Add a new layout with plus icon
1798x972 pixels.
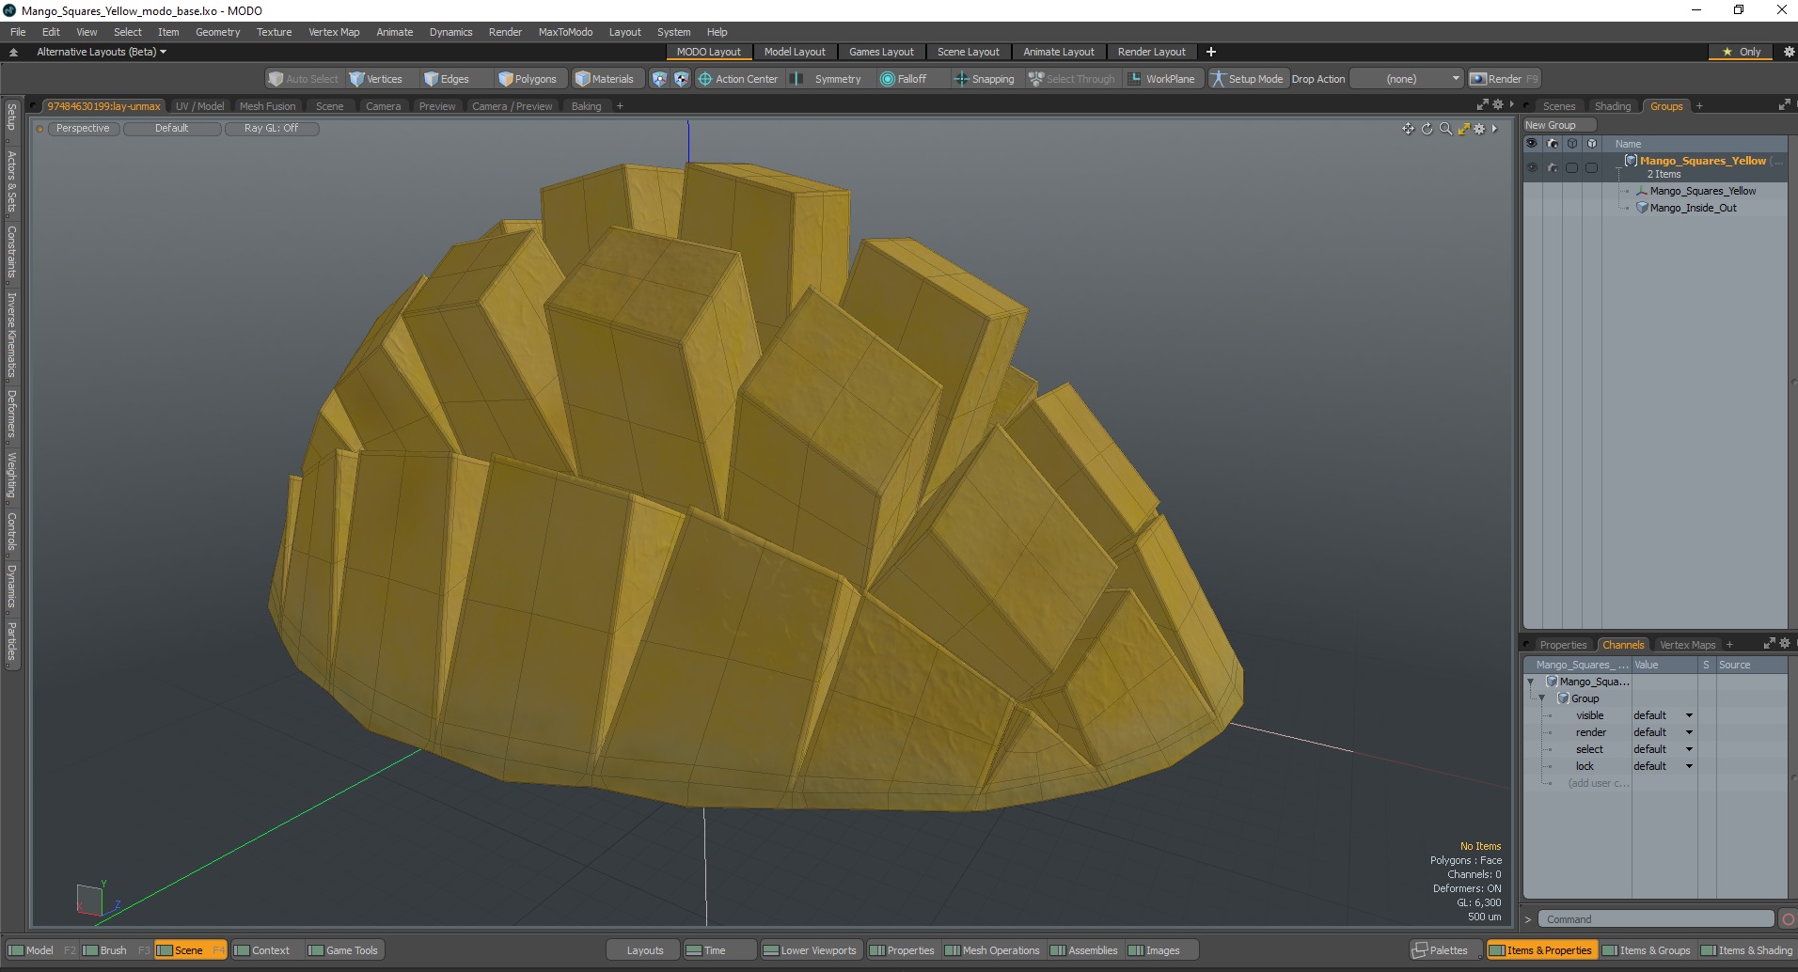coord(1211,52)
